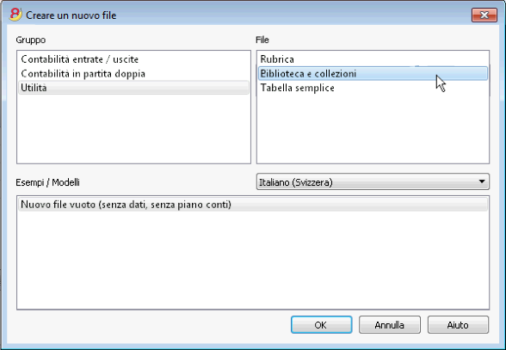Open the Italiano (Svizzera) language combo box
The width and height of the screenshot is (506, 350).
(x=373, y=182)
